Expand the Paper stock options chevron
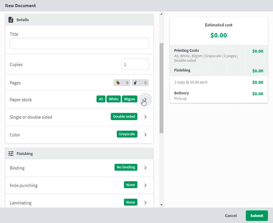 145,99
